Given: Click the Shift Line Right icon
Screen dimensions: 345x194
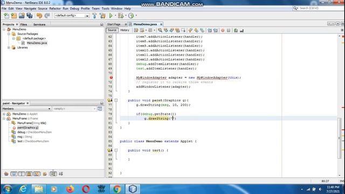Looking at the screenshot, I should 216,30.
